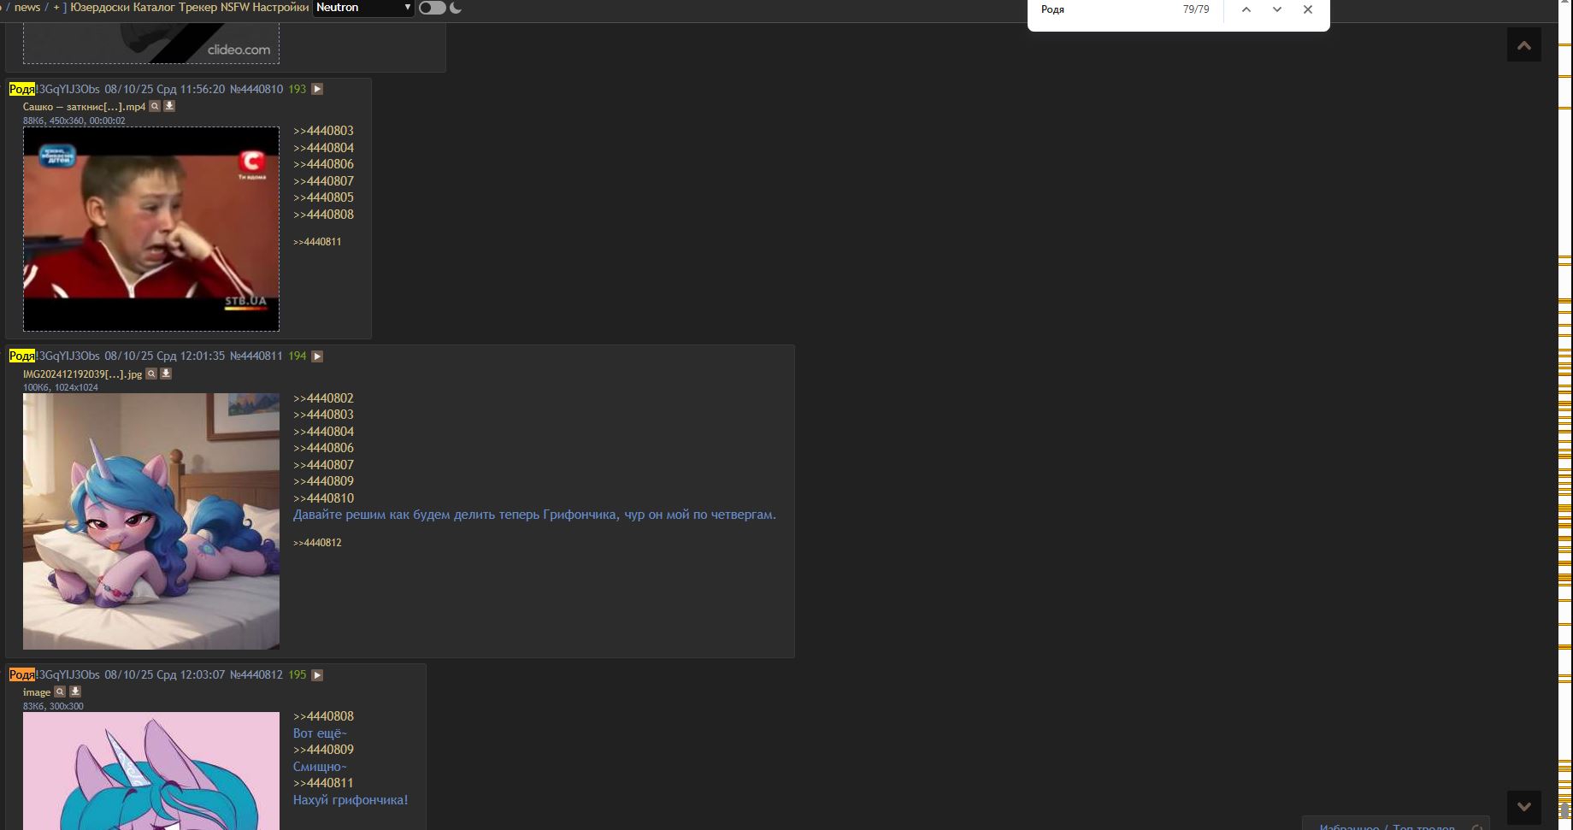The width and height of the screenshot is (1573, 830).
Task: Click magnifier icon next to IMG202412192039 jpg
Action: pyautogui.click(x=151, y=374)
